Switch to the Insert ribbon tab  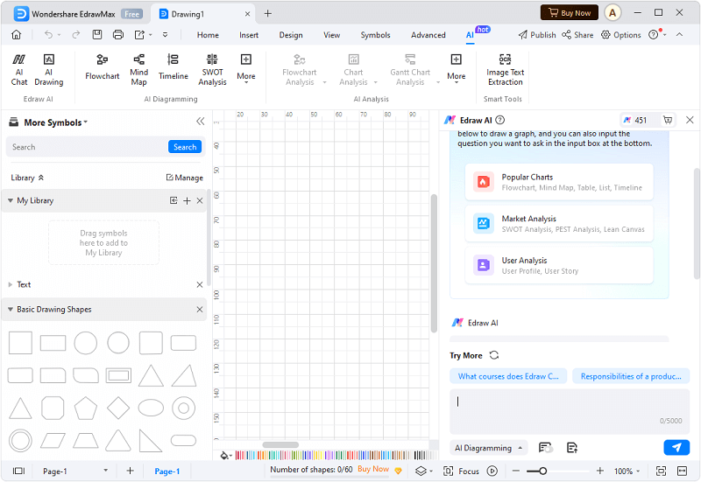click(249, 35)
